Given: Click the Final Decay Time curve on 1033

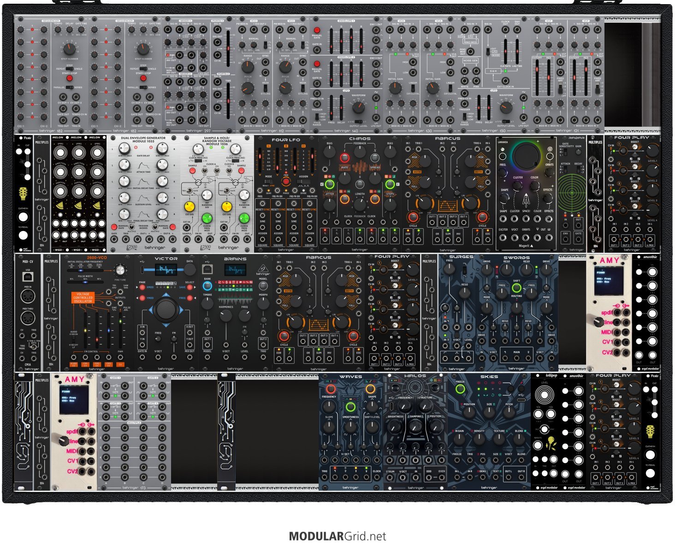Looking at the screenshot, I should [143, 214].
